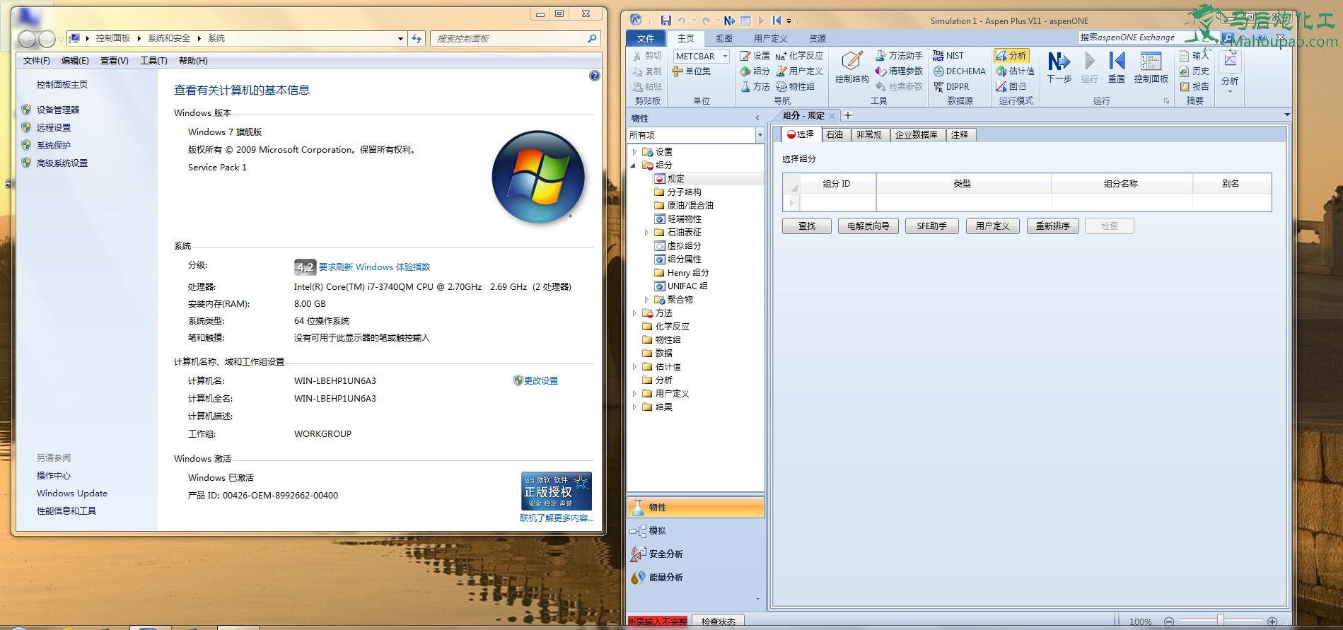Open the 方法助手 methods assistant
This screenshot has width=1343, height=630.
(x=899, y=56)
